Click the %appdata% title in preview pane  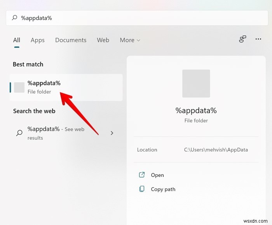(x=196, y=110)
